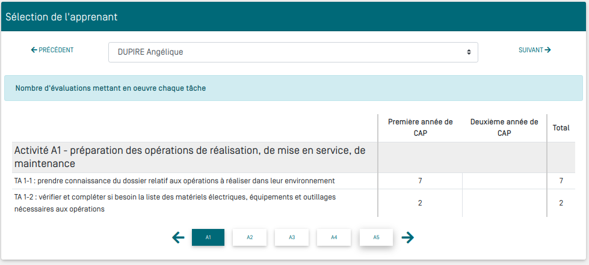Image resolution: width=589 pixels, height=265 pixels.
Task: Click the PRÉCÉDENT link
Action: coord(52,50)
